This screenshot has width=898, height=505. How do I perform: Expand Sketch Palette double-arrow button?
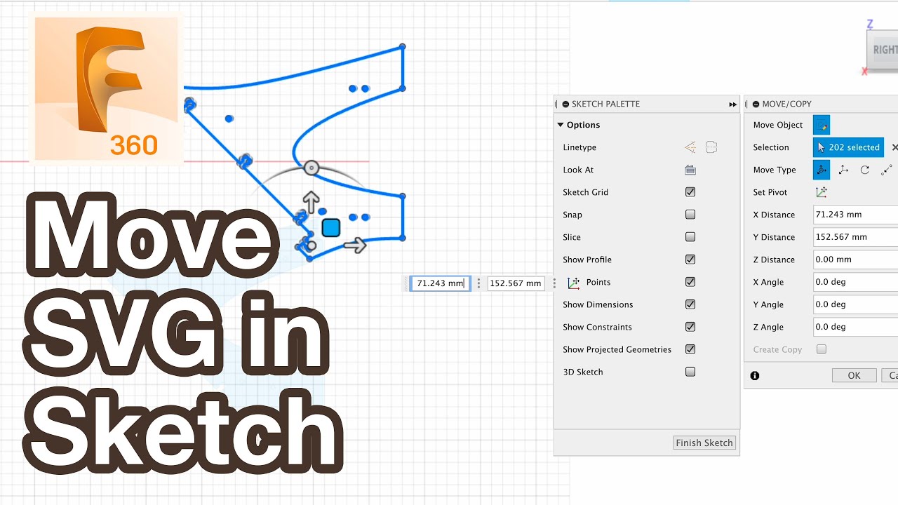click(x=732, y=104)
